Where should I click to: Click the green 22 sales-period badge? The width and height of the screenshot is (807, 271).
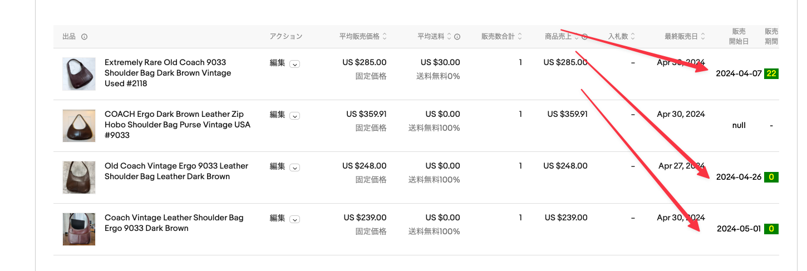coord(771,73)
